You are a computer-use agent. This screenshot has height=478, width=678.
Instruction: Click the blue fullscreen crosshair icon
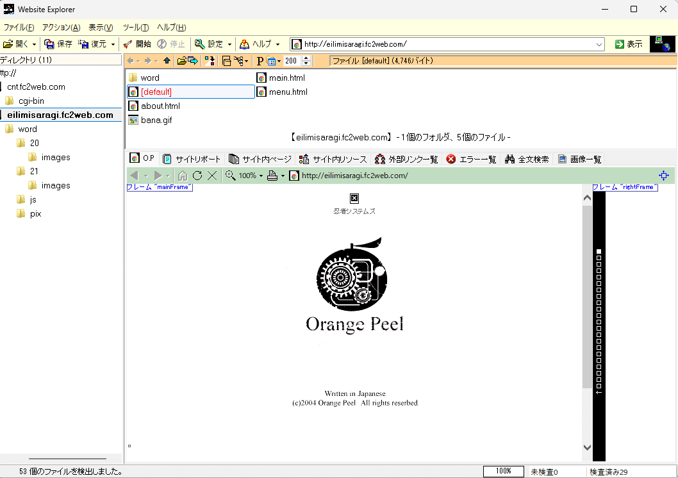(x=664, y=176)
